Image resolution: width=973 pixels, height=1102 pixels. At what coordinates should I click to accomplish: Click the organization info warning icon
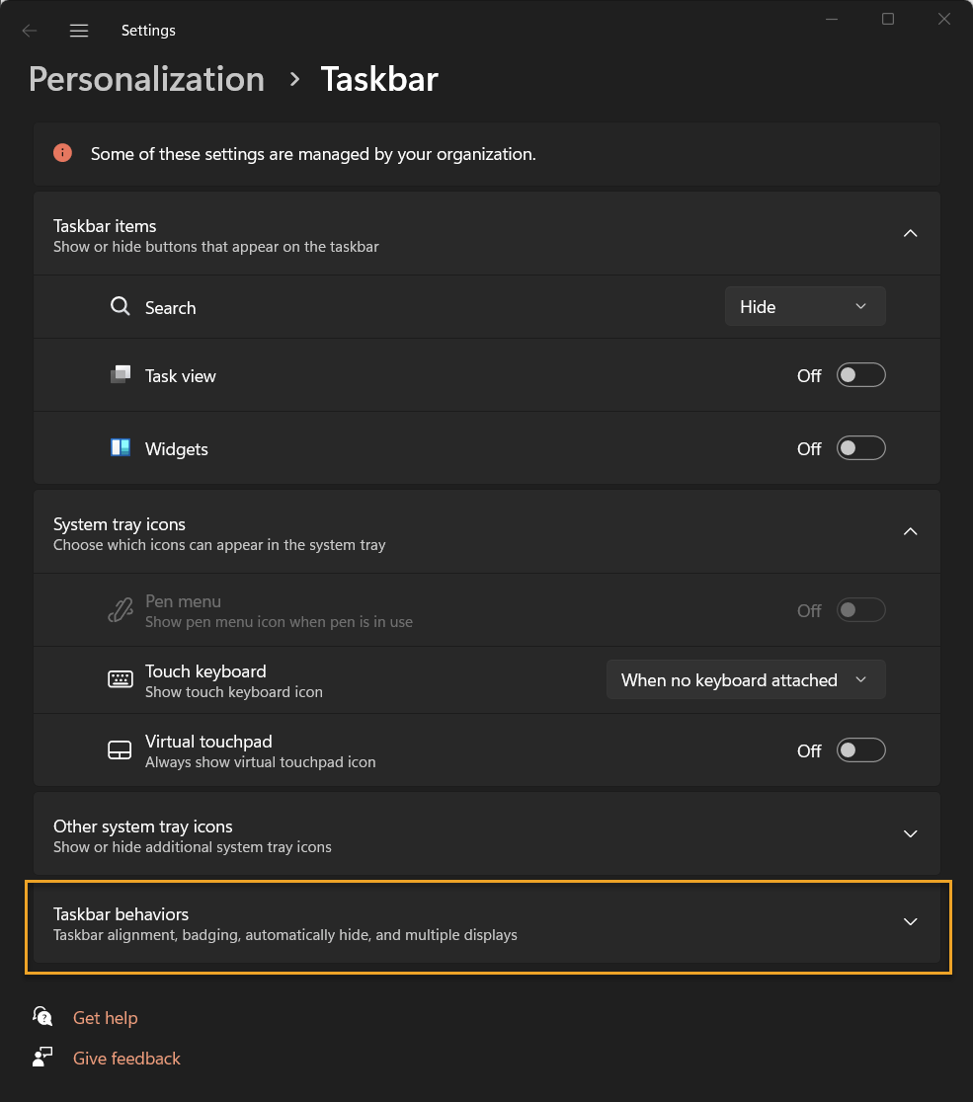62,153
